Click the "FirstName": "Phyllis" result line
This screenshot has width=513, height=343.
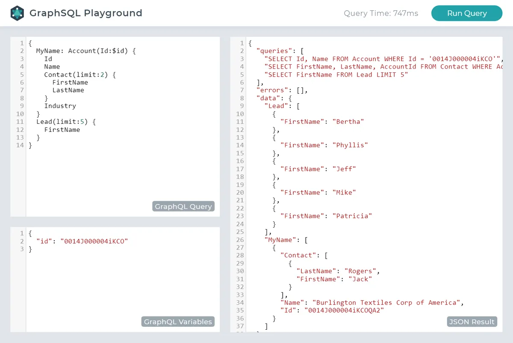[324, 145]
